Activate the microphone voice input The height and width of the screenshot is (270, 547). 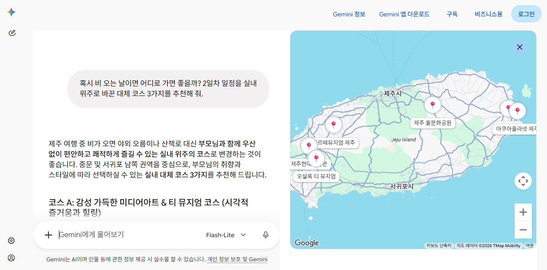click(x=266, y=235)
